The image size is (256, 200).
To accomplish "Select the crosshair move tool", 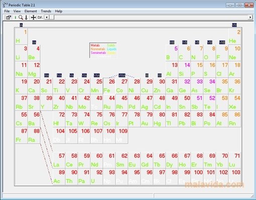I will [34, 17].
